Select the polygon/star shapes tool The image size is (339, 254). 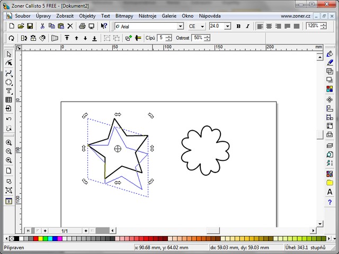(x=8, y=82)
